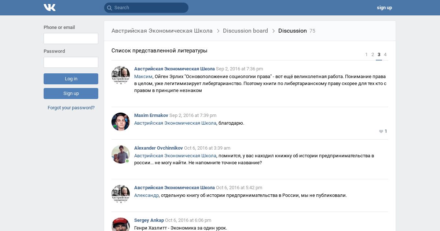Click the Максим mention link
The image size is (440, 231).
coord(143,77)
